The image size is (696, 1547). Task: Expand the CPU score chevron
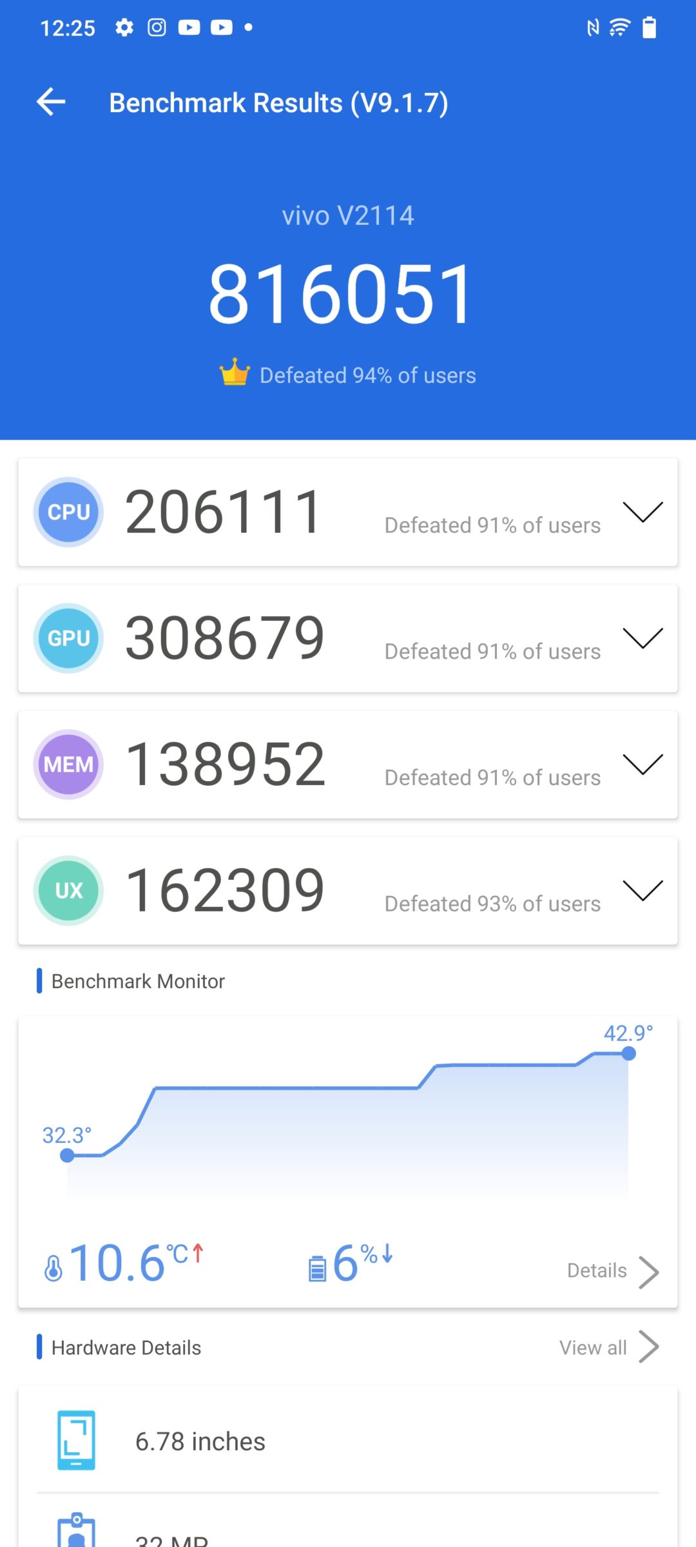point(643,512)
